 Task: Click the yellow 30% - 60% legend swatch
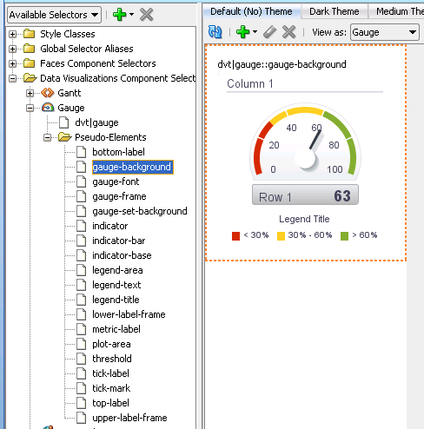point(281,236)
